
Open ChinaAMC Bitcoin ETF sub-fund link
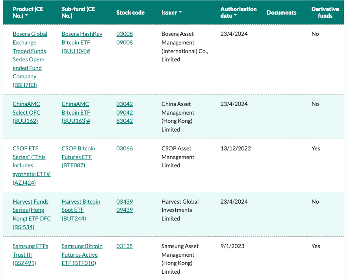click(x=76, y=113)
